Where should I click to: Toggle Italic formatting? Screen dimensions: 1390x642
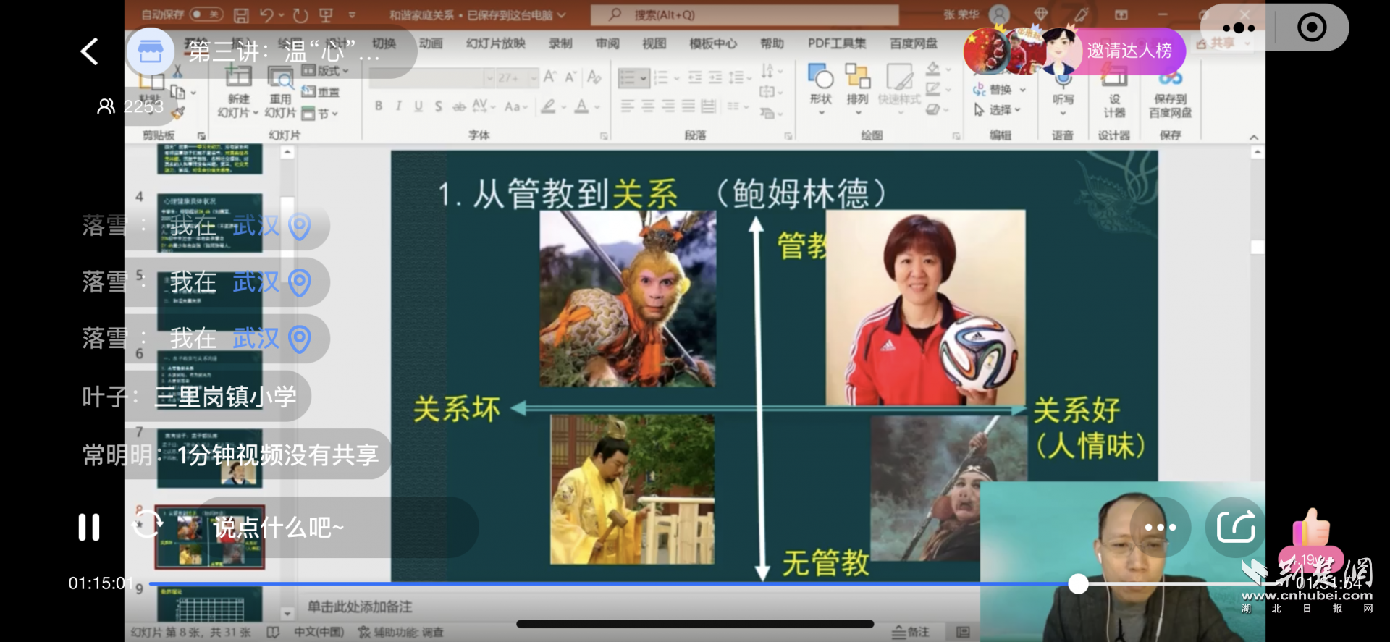398,106
